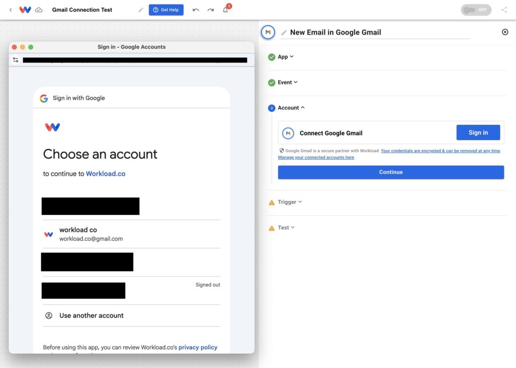
Task: Close the Google sign-in popup window
Action: click(15, 47)
